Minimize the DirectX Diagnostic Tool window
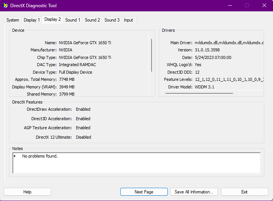 coord(230,5)
